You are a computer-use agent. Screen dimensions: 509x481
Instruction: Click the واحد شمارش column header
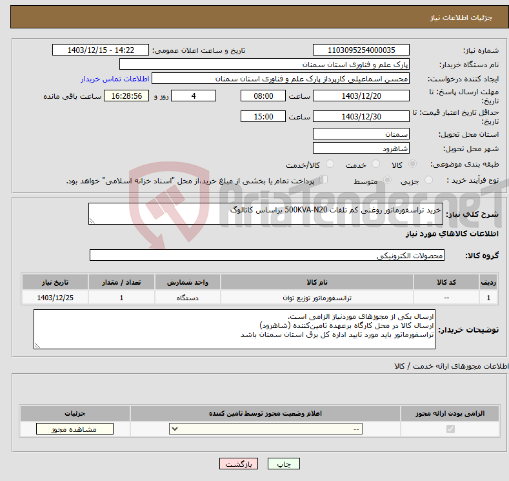point(188,282)
